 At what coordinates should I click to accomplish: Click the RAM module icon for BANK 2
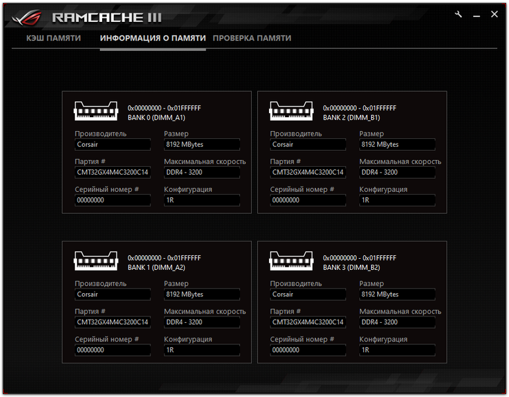click(291, 111)
